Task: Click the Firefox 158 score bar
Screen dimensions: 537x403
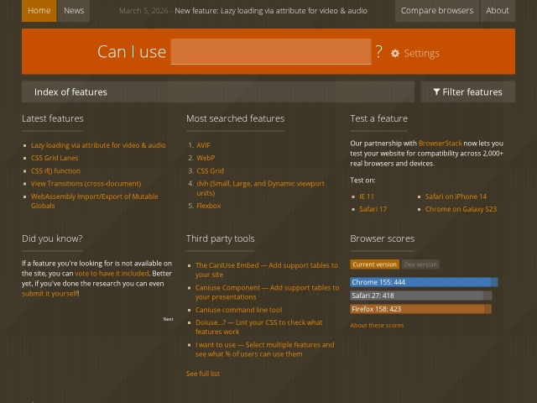Action: [x=421, y=309]
